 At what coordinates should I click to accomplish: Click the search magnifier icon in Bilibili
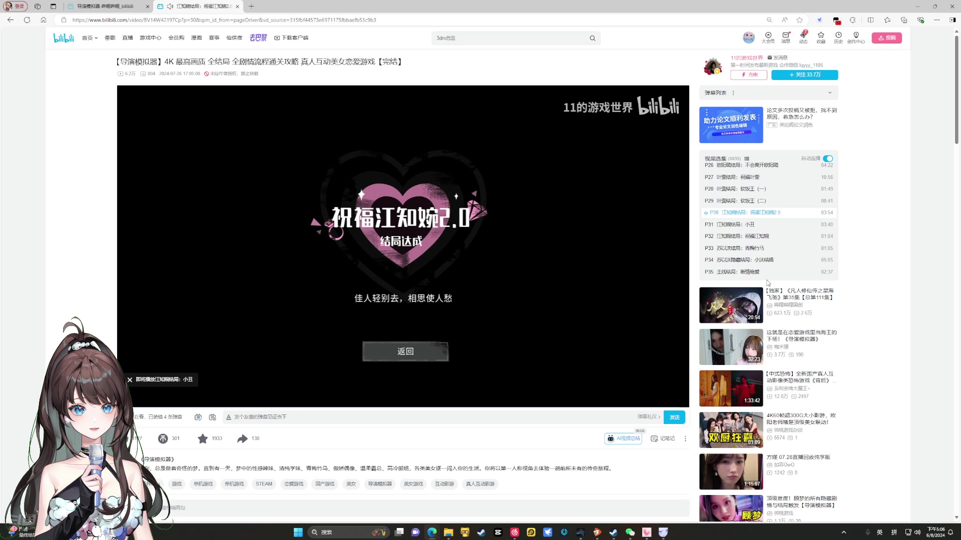(x=593, y=38)
